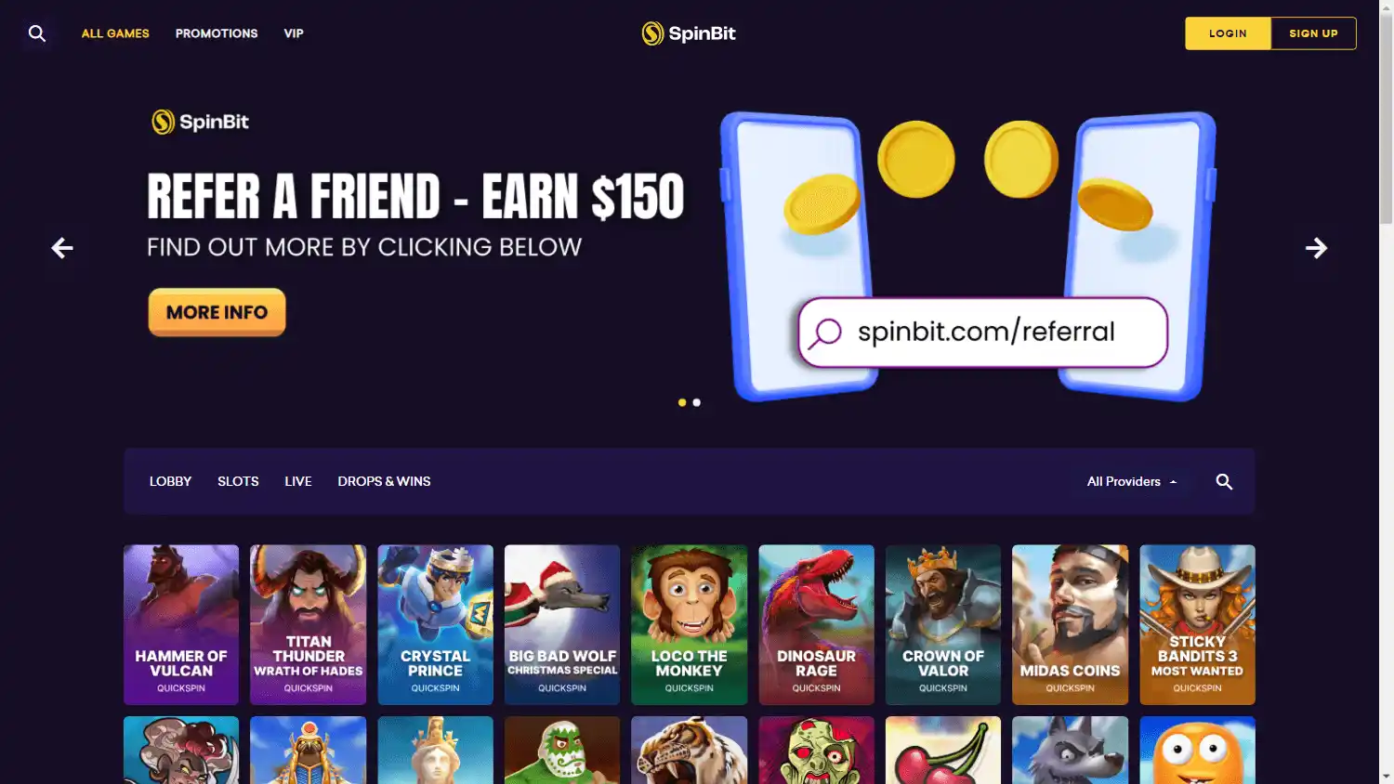Open the search icon in the top navigation
The width and height of the screenshot is (1394, 784).
[x=37, y=33]
